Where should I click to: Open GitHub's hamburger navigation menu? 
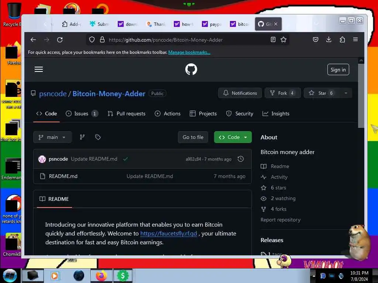click(38, 70)
